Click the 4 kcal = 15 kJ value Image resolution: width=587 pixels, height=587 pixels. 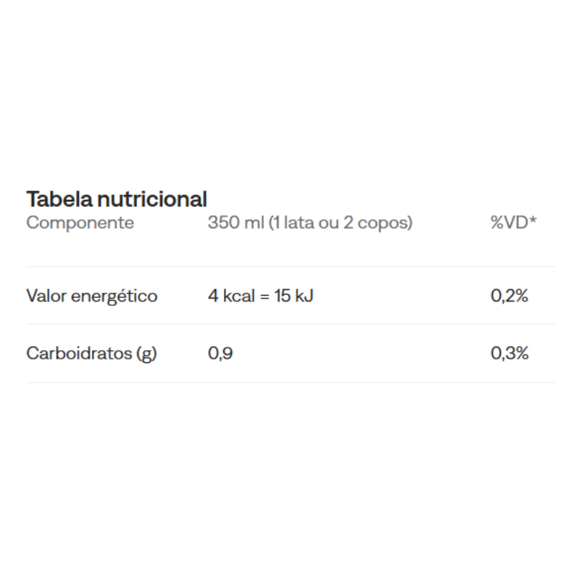[261, 296]
